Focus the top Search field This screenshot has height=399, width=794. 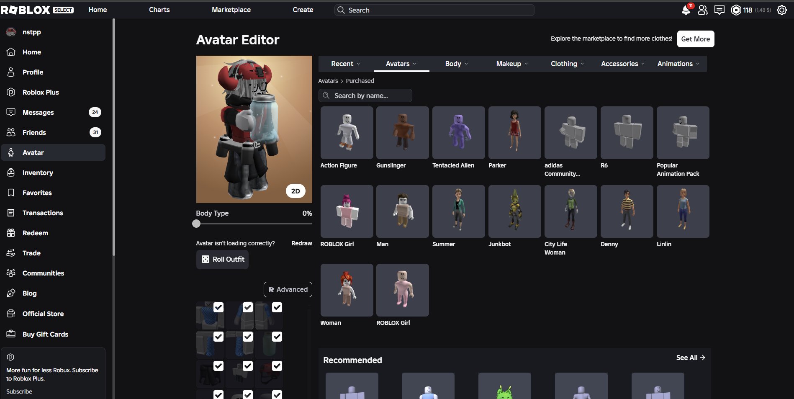point(434,10)
